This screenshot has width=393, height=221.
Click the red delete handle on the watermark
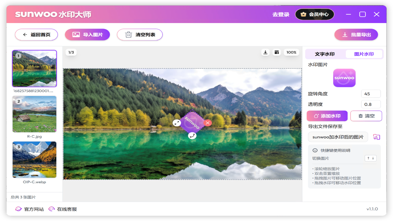pyautogui.click(x=208, y=123)
